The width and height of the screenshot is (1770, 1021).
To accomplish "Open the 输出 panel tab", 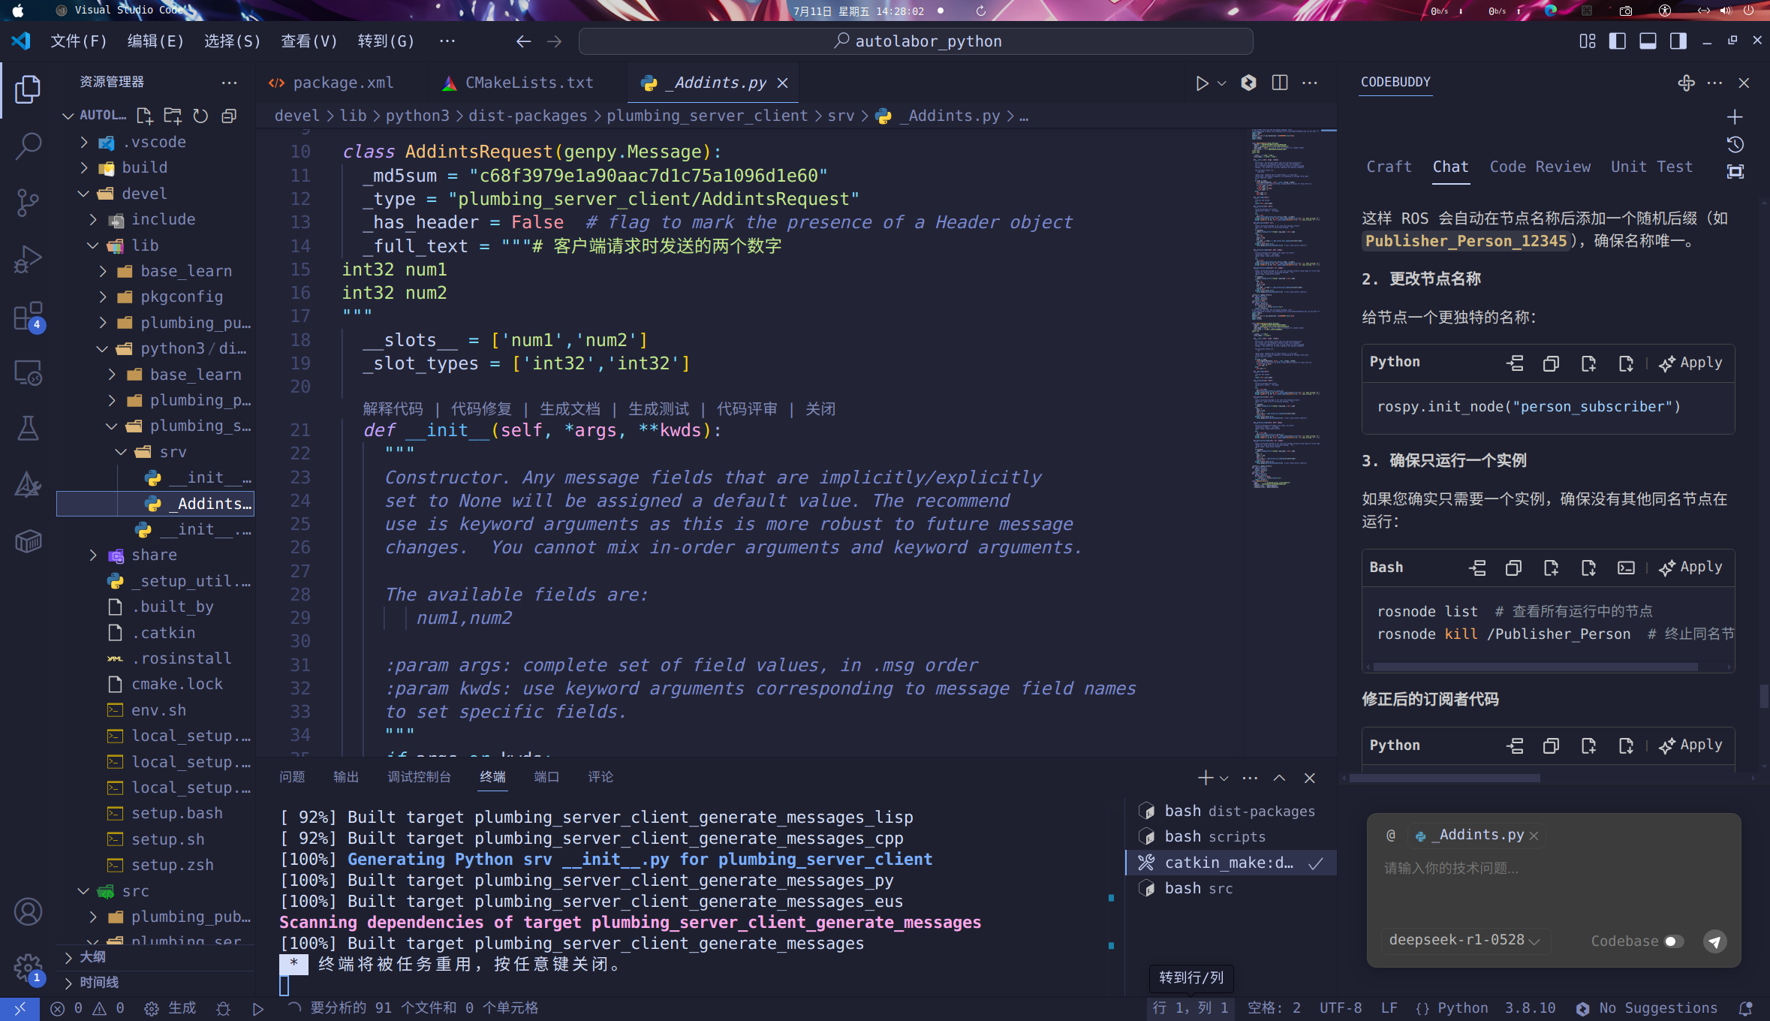I will [x=345, y=777].
